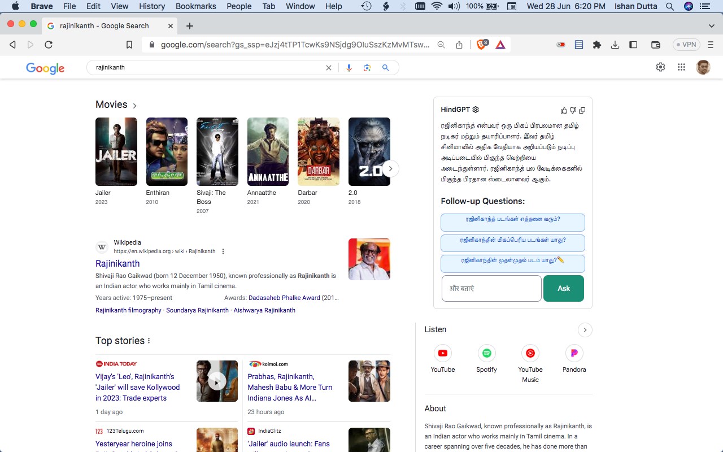Click the Brave Shields lion icon
The width and height of the screenshot is (723, 452).
482,45
